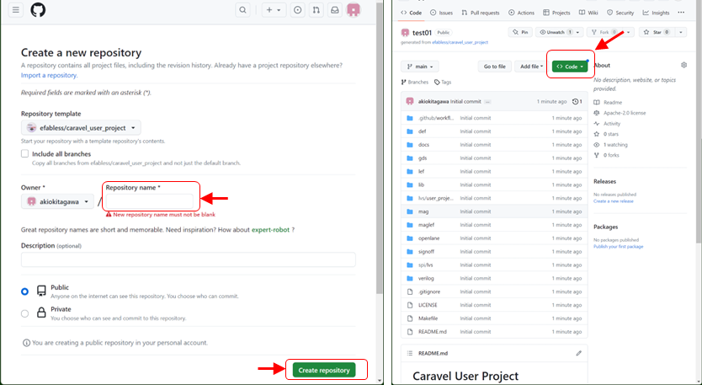The image size is (702, 385).
Task: Check Include all branches
Action: 25,153
